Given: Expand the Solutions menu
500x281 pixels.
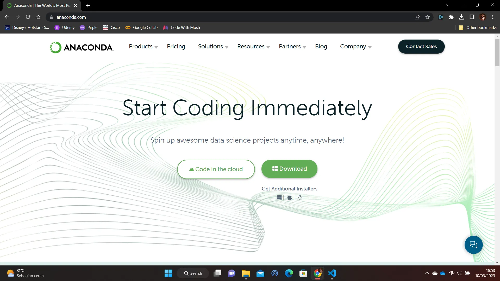Looking at the screenshot, I should (x=213, y=47).
